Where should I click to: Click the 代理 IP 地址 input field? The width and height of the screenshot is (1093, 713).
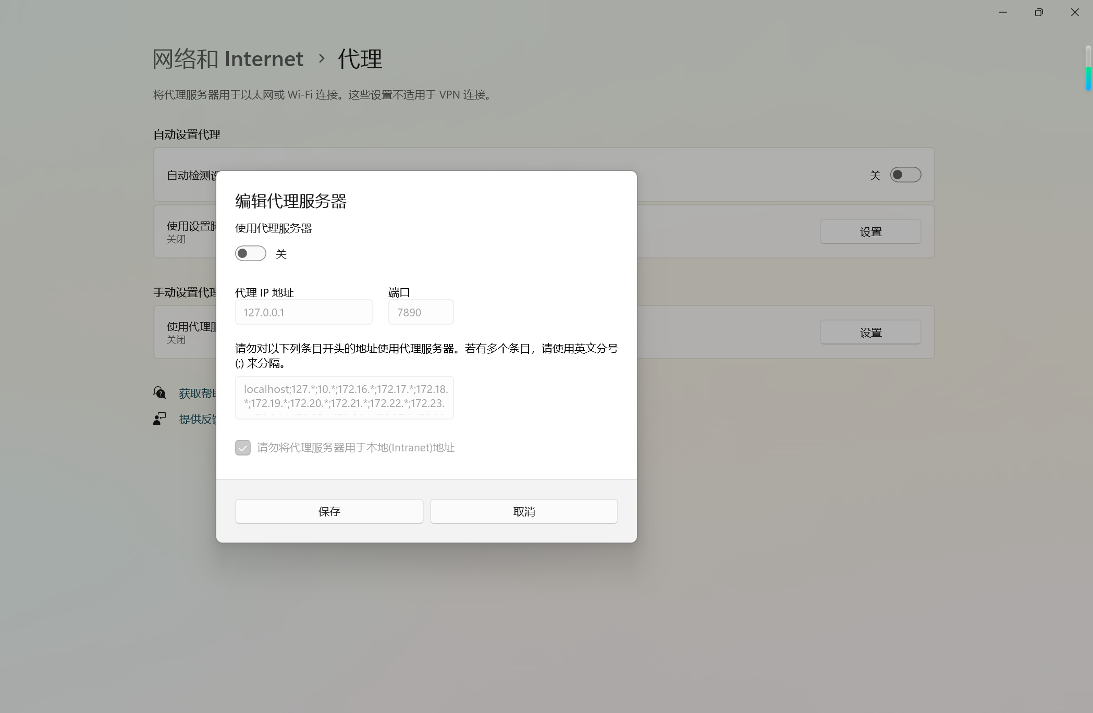point(303,312)
